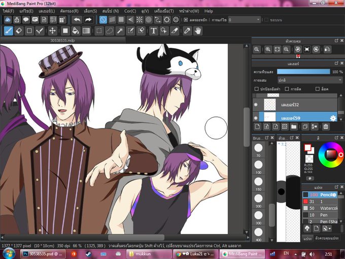Hide layer 59 visibility dot
Screen dimensions: 345x259
(256, 118)
